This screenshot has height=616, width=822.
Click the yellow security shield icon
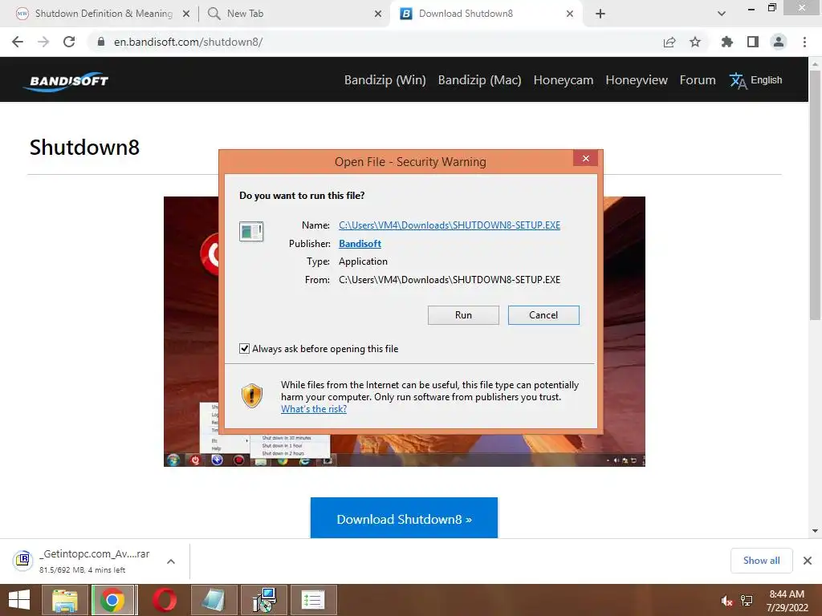click(x=251, y=395)
